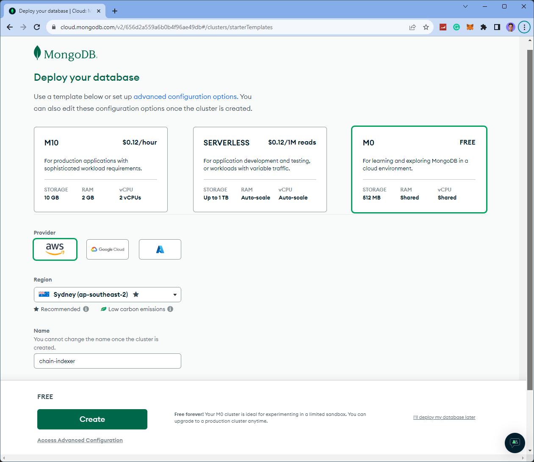Image resolution: width=534 pixels, height=462 pixels.
Task: Choose the free M0 cluster template
Action: click(419, 169)
